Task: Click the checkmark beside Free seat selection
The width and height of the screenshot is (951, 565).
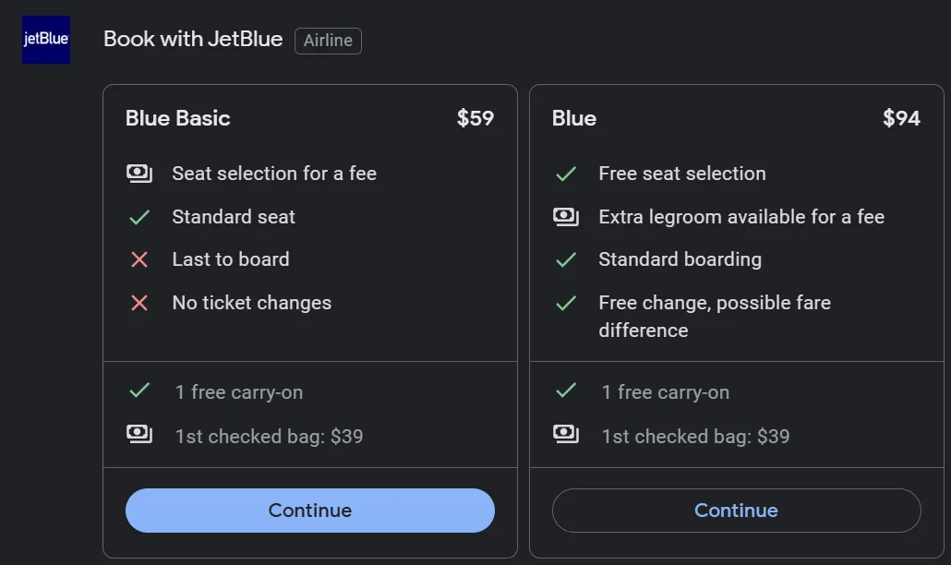Action: (x=566, y=174)
